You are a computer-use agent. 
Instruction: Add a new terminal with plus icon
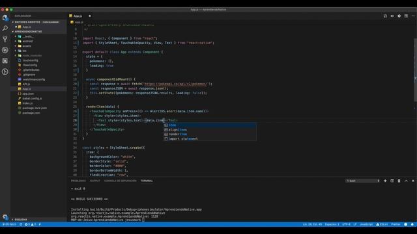385,181
